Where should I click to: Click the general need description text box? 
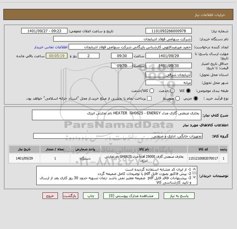(117, 115)
